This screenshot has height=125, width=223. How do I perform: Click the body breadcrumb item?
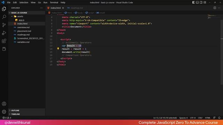point(79,13)
